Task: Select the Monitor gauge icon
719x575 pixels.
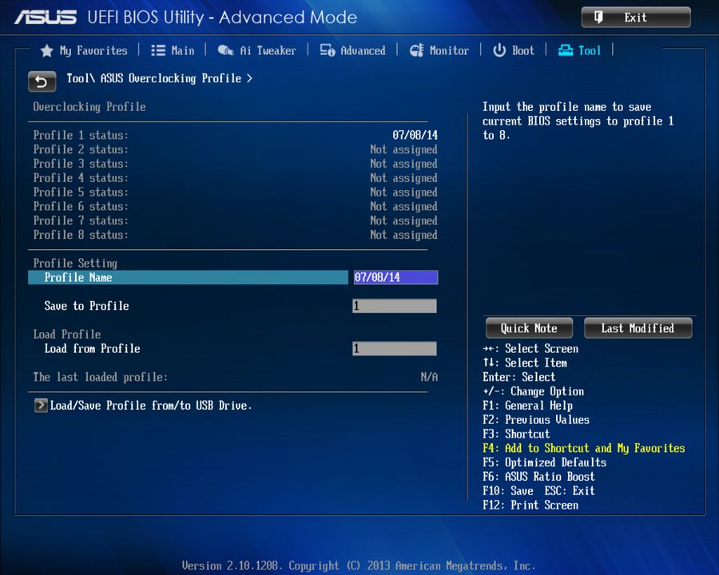Action: pos(417,50)
